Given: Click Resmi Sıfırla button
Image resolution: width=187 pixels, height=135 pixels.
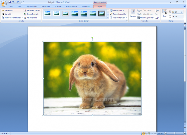Looking at the screenshot, I should [x=30, y=18].
